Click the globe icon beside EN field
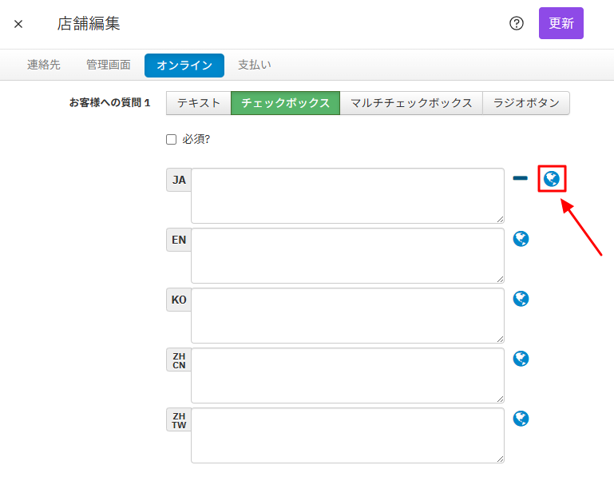The width and height of the screenshot is (614, 477). 521,238
